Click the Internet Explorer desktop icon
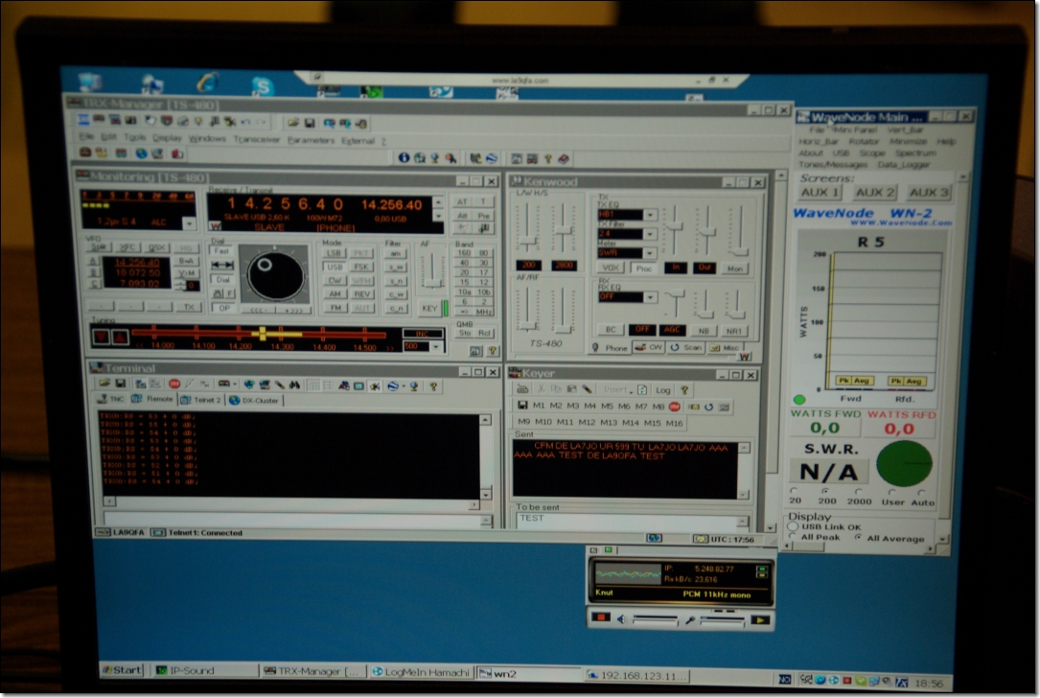The image size is (1040, 698). 208,83
